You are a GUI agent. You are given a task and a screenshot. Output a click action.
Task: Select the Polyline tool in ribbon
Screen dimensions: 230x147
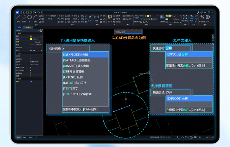tap(24, 17)
